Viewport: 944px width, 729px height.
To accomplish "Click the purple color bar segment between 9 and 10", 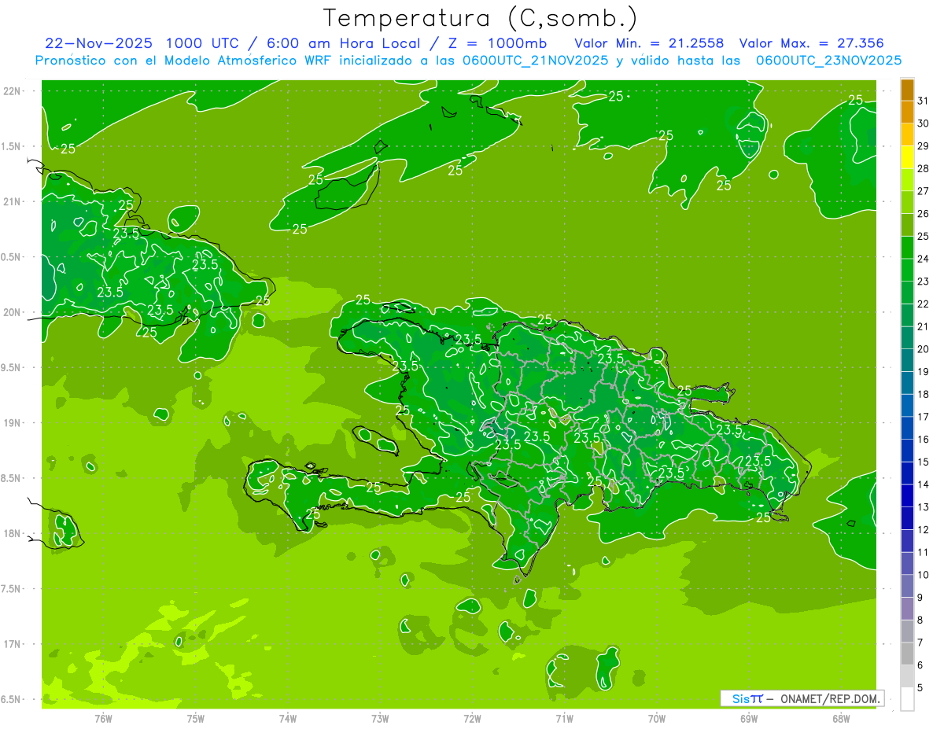I will coord(907,586).
